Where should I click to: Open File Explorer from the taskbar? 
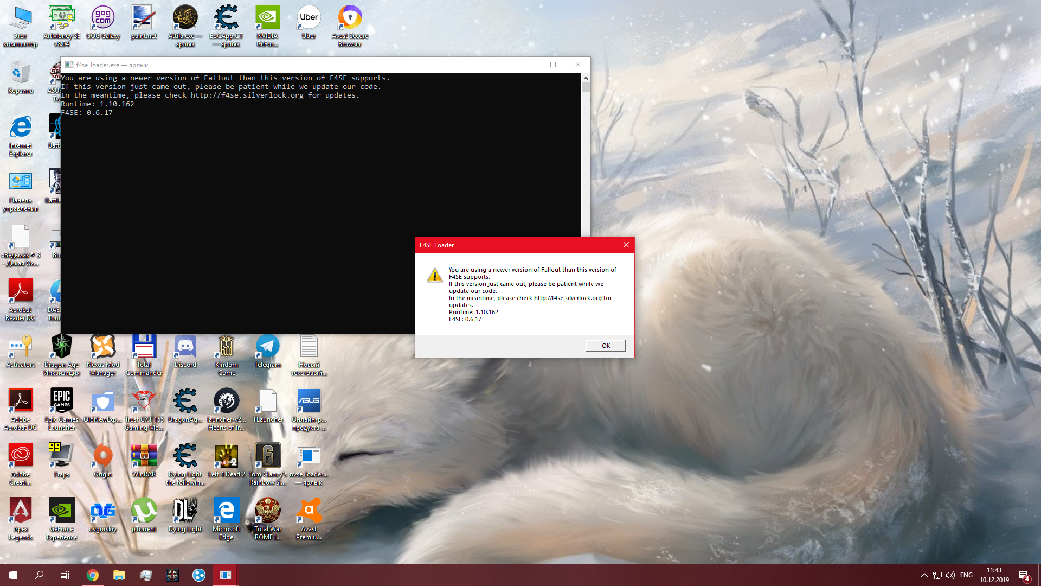[x=119, y=575]
